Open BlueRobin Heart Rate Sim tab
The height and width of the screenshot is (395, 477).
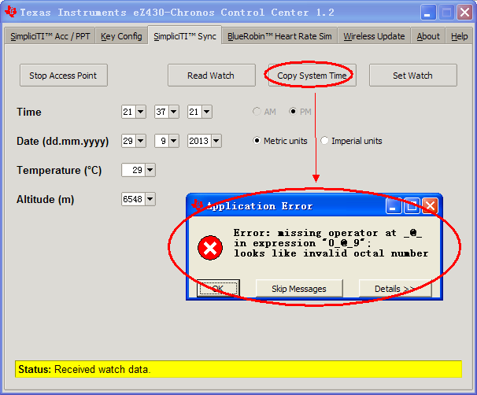tap(279, 36)
